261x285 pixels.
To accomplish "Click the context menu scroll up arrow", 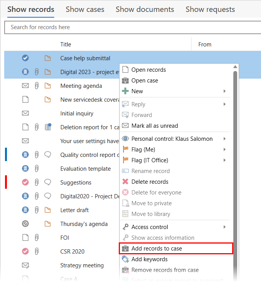I will click(x=235, y=67).
